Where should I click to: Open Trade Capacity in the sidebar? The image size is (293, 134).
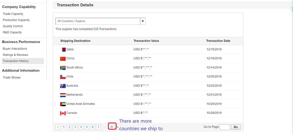pyautogui.click(x=13, y=14)
